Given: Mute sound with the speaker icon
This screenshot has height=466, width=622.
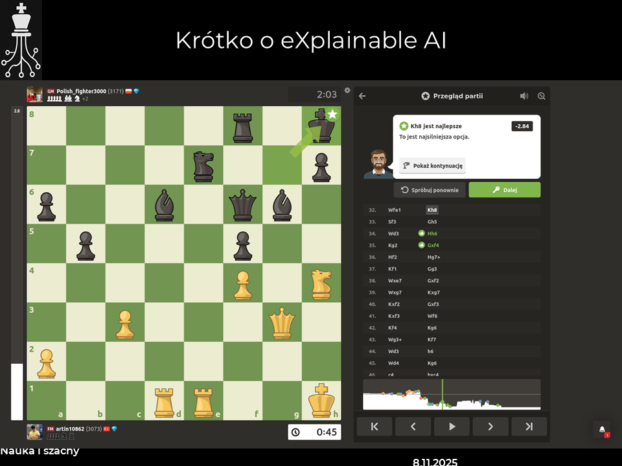Looking at the screenshot, I should (x=524, y=96).
